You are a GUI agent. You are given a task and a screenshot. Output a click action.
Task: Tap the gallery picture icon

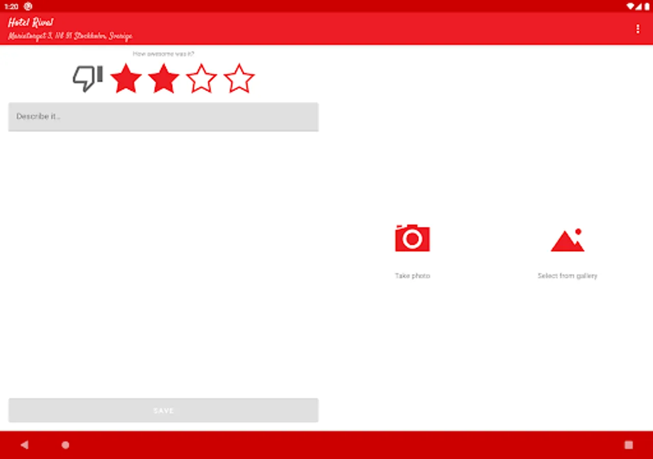coord(567,240)
